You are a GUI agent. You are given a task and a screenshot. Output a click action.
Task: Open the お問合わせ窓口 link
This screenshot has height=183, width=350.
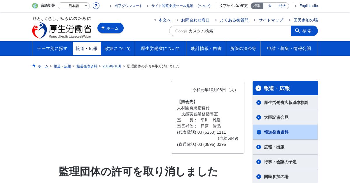[x=195, y=20]
